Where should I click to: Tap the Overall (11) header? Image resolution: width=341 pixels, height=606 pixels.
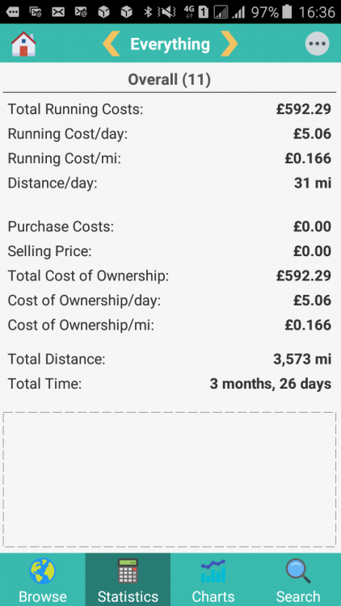(170, 80)
